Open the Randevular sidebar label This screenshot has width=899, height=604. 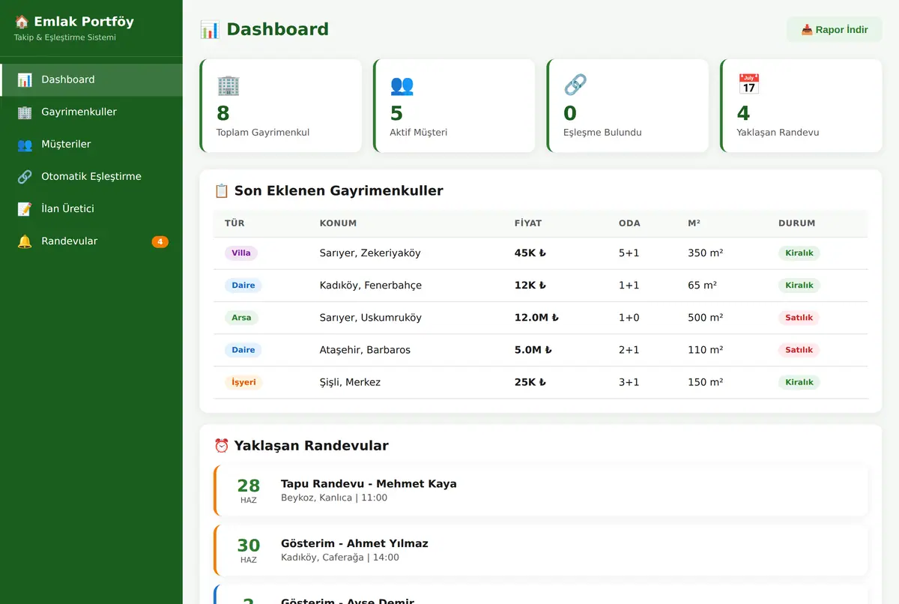pos(70,241)
